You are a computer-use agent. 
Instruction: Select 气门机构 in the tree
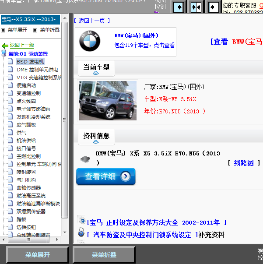pos(26,180)
